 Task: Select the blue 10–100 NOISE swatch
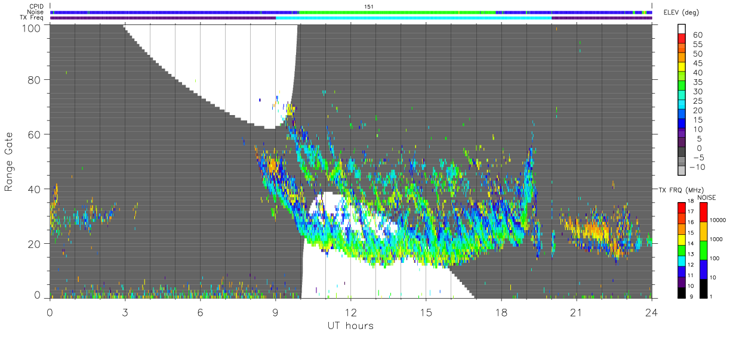click(x=703, y=269)
